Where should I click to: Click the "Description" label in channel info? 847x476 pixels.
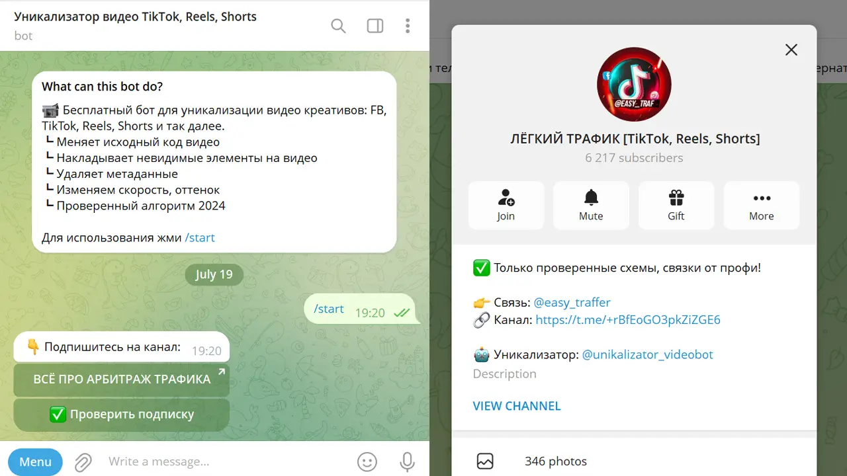tap(504, 374)
